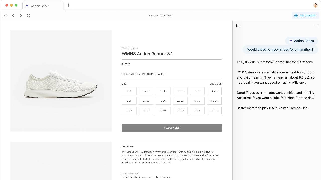Click the aerionshoes.com address bar
Screen dimensions: 321x180
click(x=160, y=15)
